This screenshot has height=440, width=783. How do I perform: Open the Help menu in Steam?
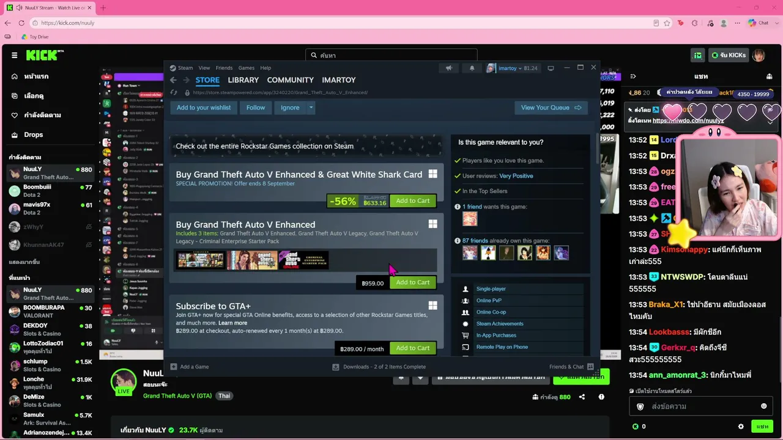point(265,68)
